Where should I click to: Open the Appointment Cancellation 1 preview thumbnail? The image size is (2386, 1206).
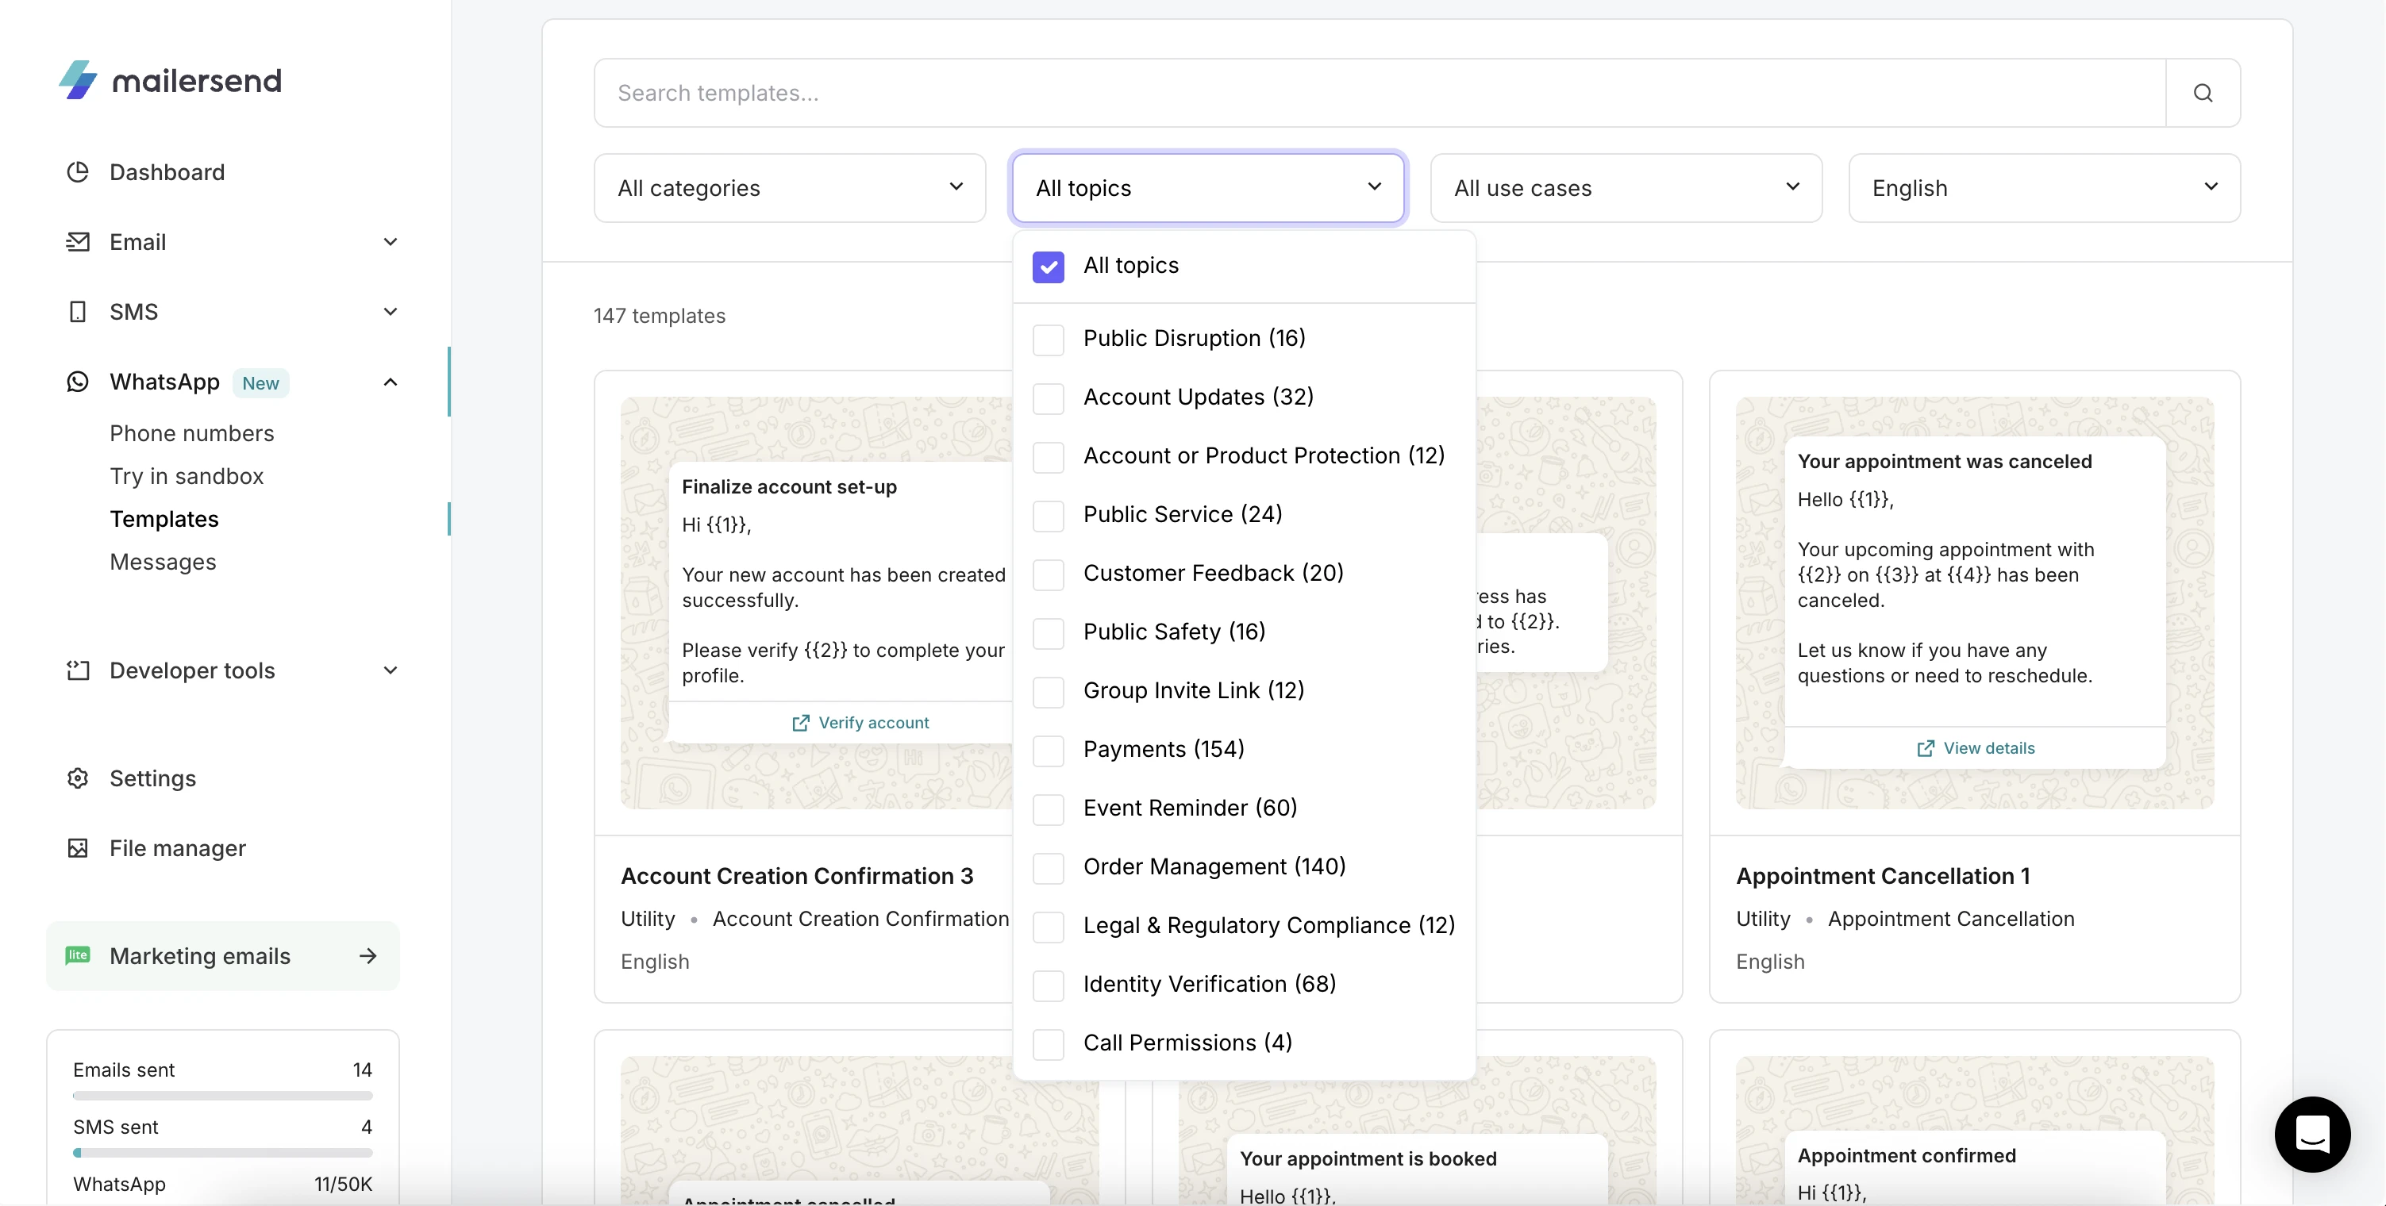[1975, 602]
